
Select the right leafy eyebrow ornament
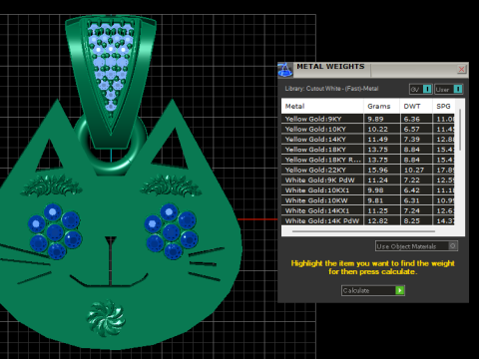pos(171,185)
